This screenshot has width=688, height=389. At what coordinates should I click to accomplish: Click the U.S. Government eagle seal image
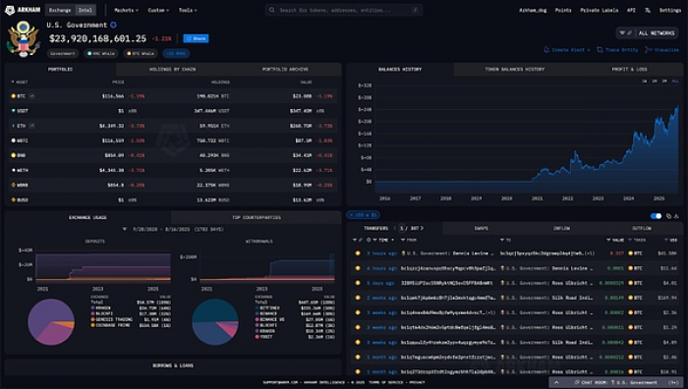click(24, 39)
